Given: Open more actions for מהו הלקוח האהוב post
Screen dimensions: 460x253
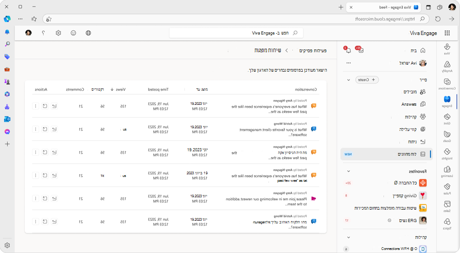Looking at the screenshot, I should pos(35,222).
